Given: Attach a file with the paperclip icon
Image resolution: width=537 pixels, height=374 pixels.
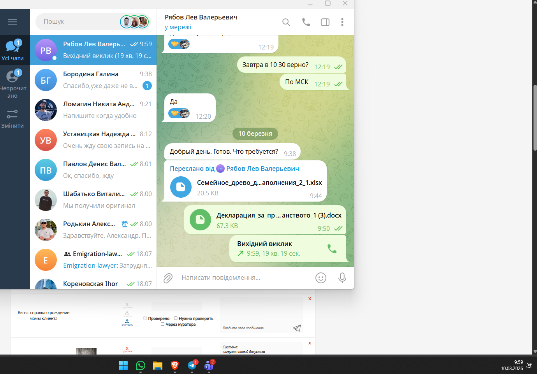Looking at the screenshot, I should point(168,278).
